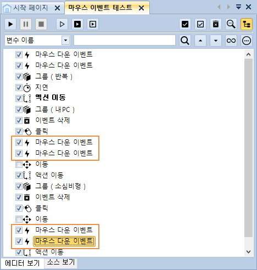Viewport: 257px width, 270px height.
Task: Select the 그룹 ( 소심비형 ) row
Action: [x=60, y=186]
